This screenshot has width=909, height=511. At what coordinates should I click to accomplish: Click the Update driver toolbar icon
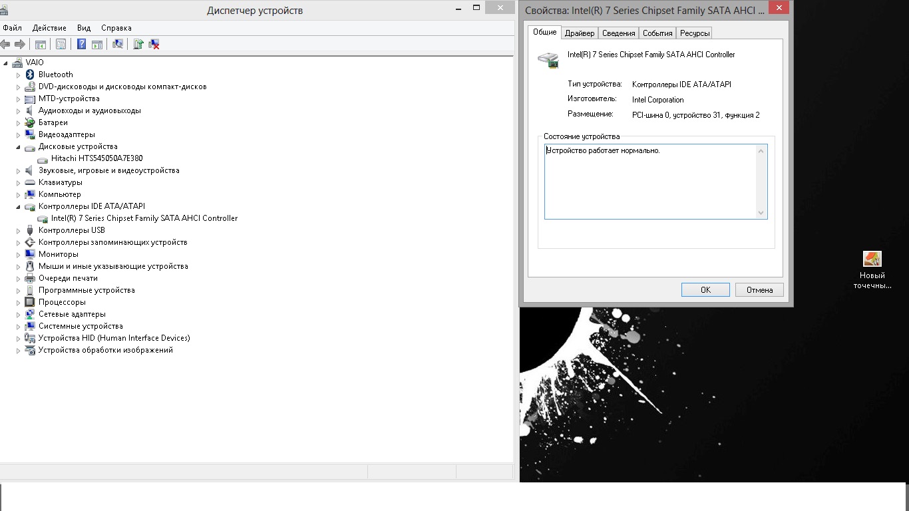[x=138, y=44]
